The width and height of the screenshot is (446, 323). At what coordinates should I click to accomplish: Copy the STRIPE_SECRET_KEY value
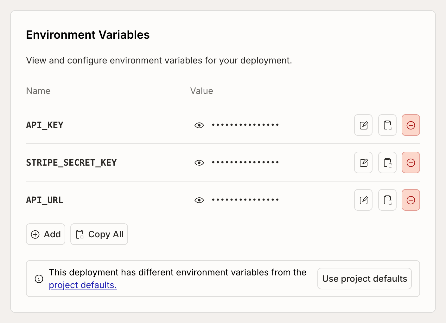pyautogui.click(x=387, y=162)
